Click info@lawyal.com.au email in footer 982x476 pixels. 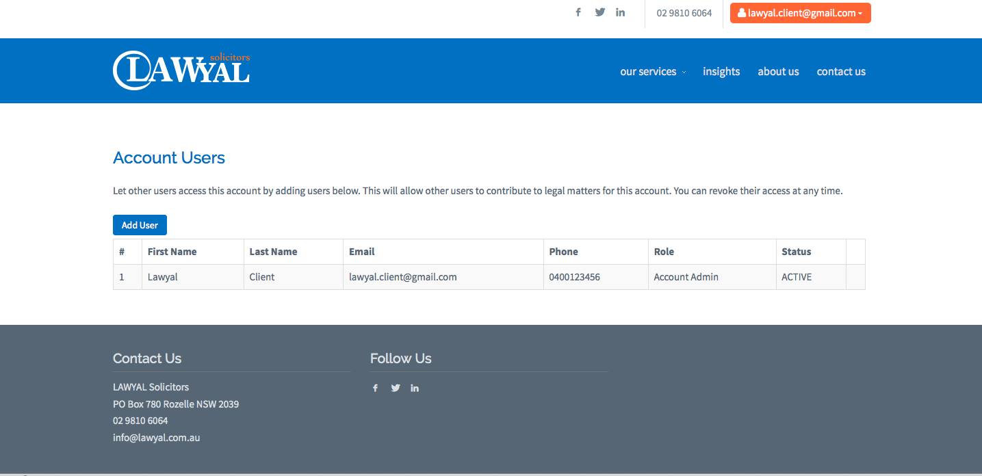[x=156, y=438]
